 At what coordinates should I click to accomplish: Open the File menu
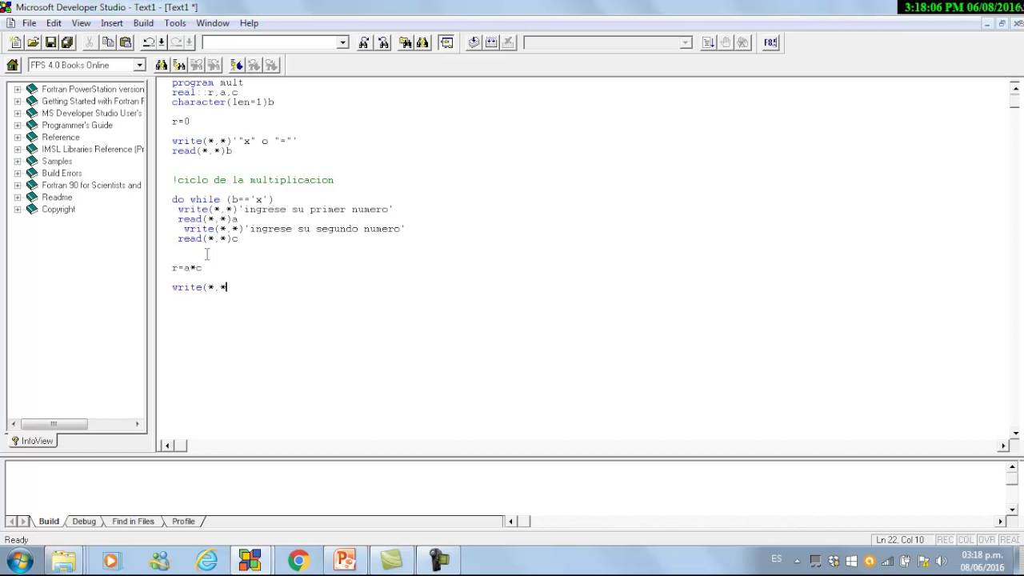(30, 23)
